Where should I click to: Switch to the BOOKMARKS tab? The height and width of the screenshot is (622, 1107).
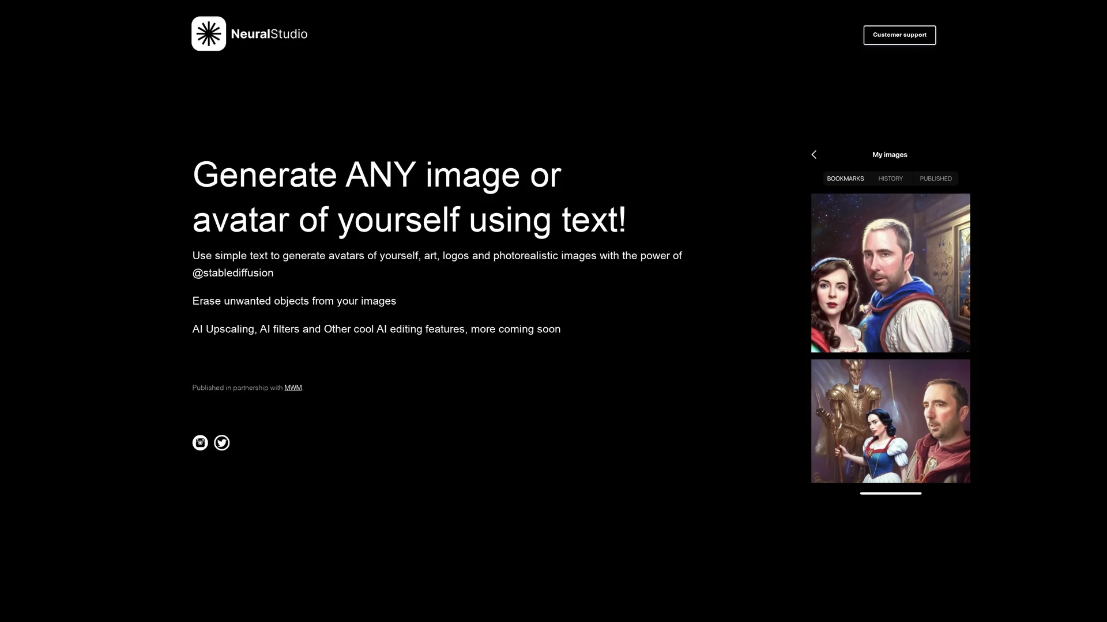click(x=845, y=179)
